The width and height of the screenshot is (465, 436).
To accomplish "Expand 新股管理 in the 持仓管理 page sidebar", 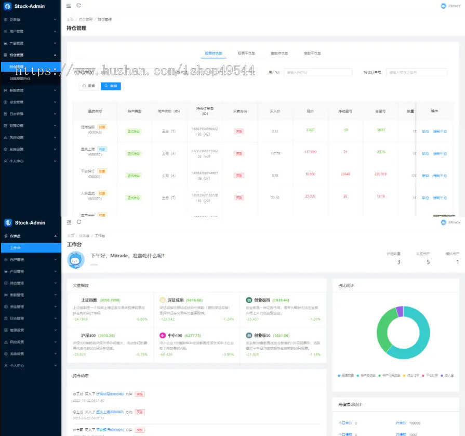I will pos(55,90).
